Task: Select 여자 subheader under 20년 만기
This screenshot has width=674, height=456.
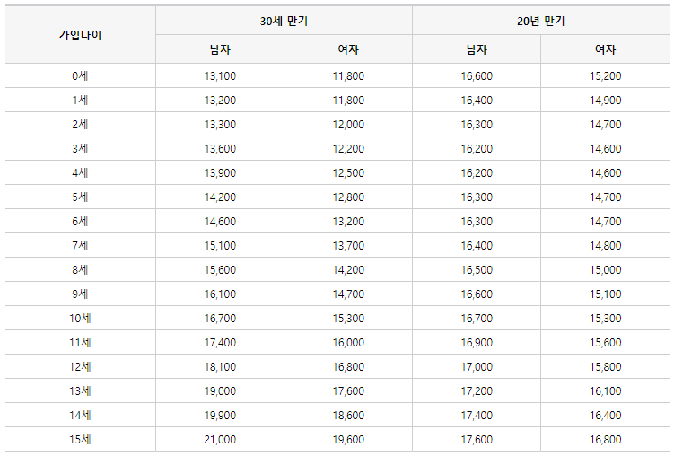Action: 605,49
